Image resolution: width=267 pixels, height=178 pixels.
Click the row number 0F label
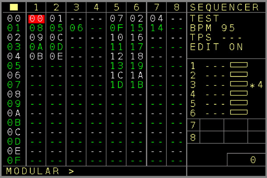[x=14, y=159]
